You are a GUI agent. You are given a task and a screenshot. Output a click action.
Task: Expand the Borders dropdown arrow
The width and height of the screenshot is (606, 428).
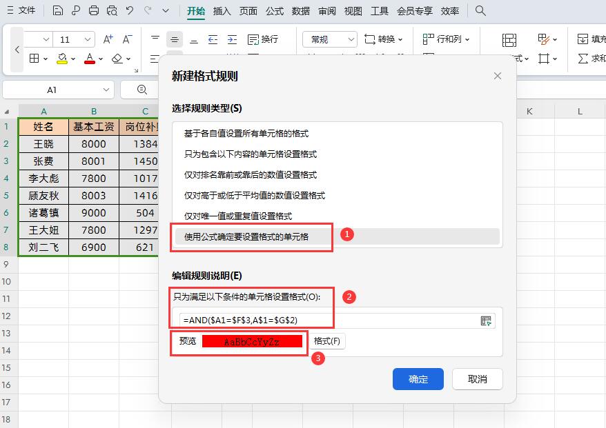pos(46,59)
